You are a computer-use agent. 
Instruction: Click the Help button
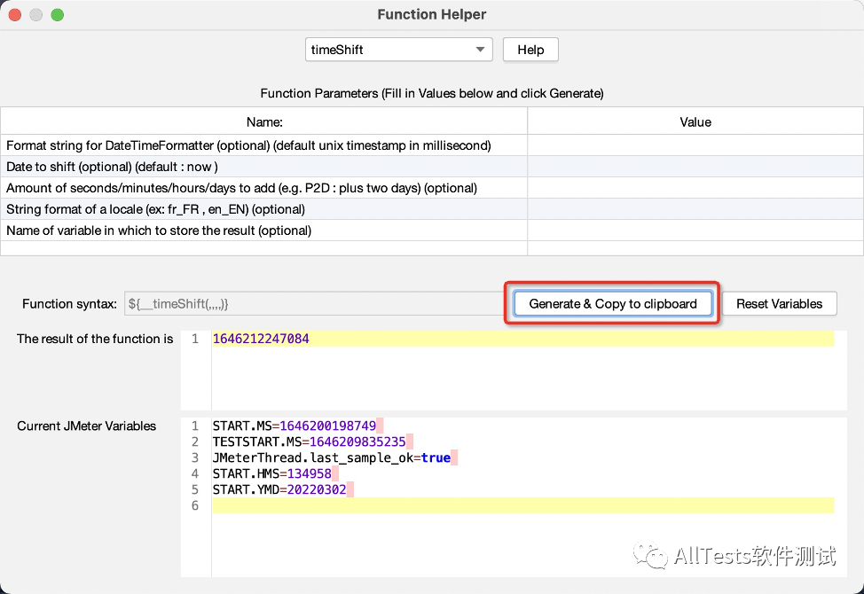530,50
